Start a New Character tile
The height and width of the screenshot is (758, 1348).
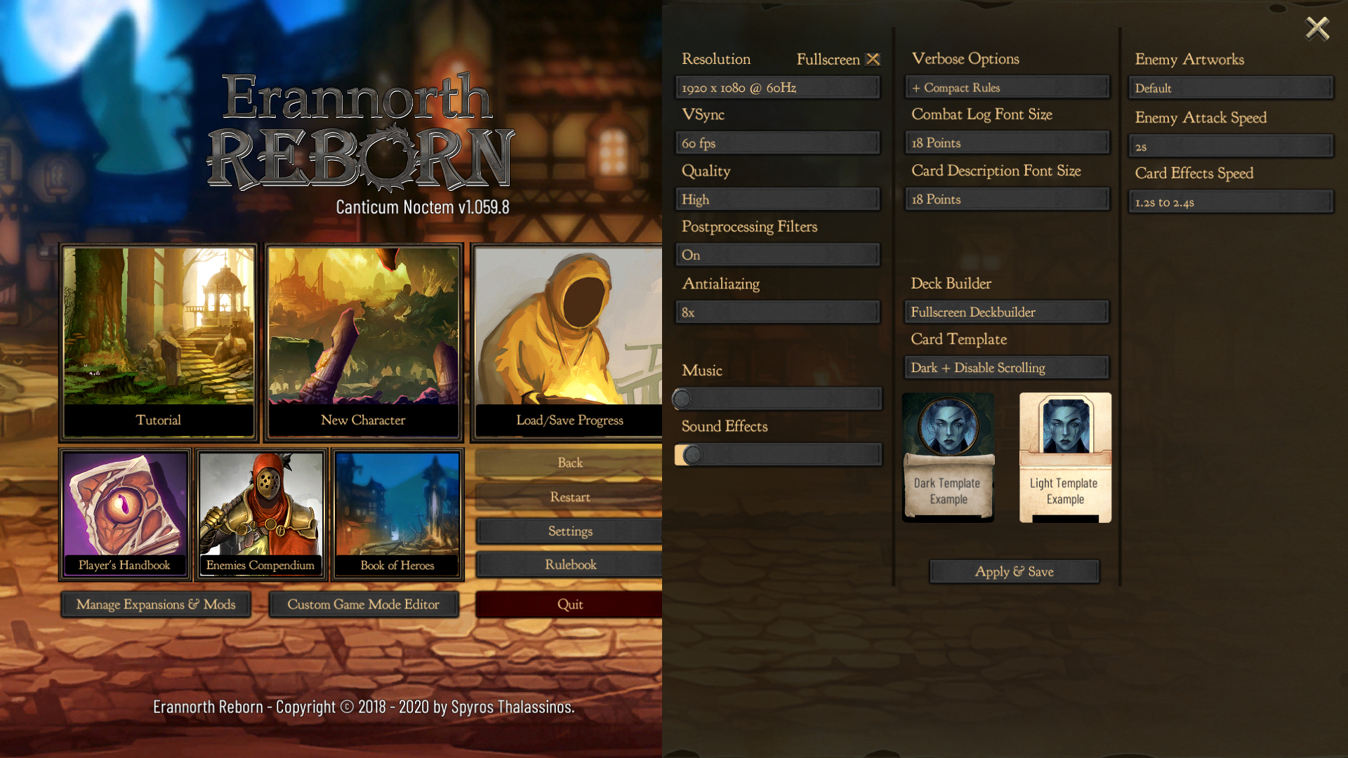point(363,342)
